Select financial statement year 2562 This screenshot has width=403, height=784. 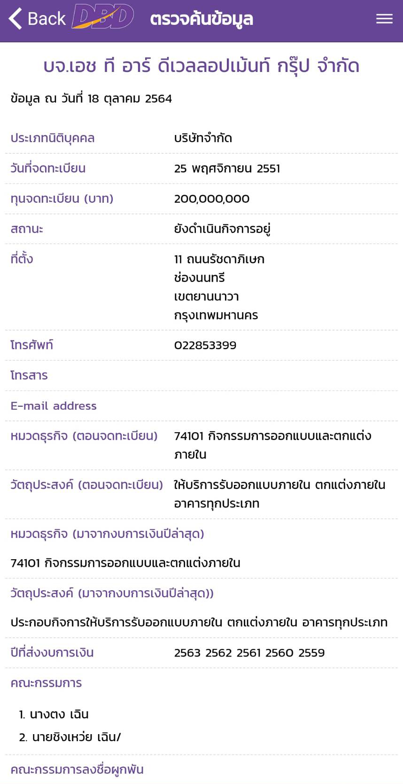[x=219, y=653]
